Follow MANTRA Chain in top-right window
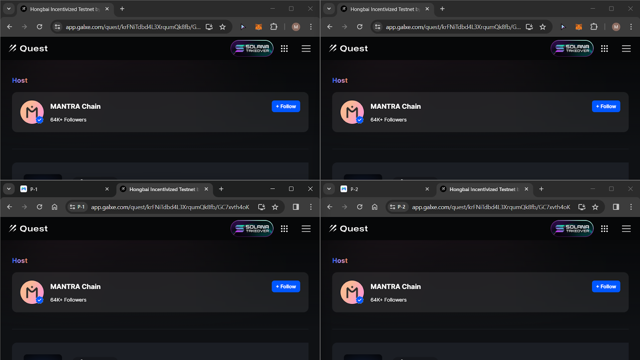The image size is (640, 360). [x=606, y=106]
